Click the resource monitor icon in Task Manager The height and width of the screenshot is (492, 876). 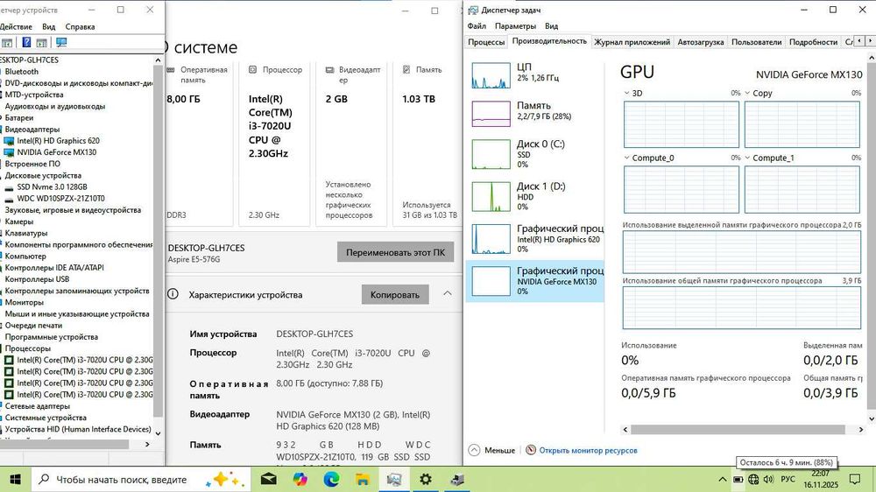click(x=531, y=450)
